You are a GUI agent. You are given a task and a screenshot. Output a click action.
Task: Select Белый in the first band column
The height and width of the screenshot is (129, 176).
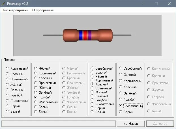[13, 111]
